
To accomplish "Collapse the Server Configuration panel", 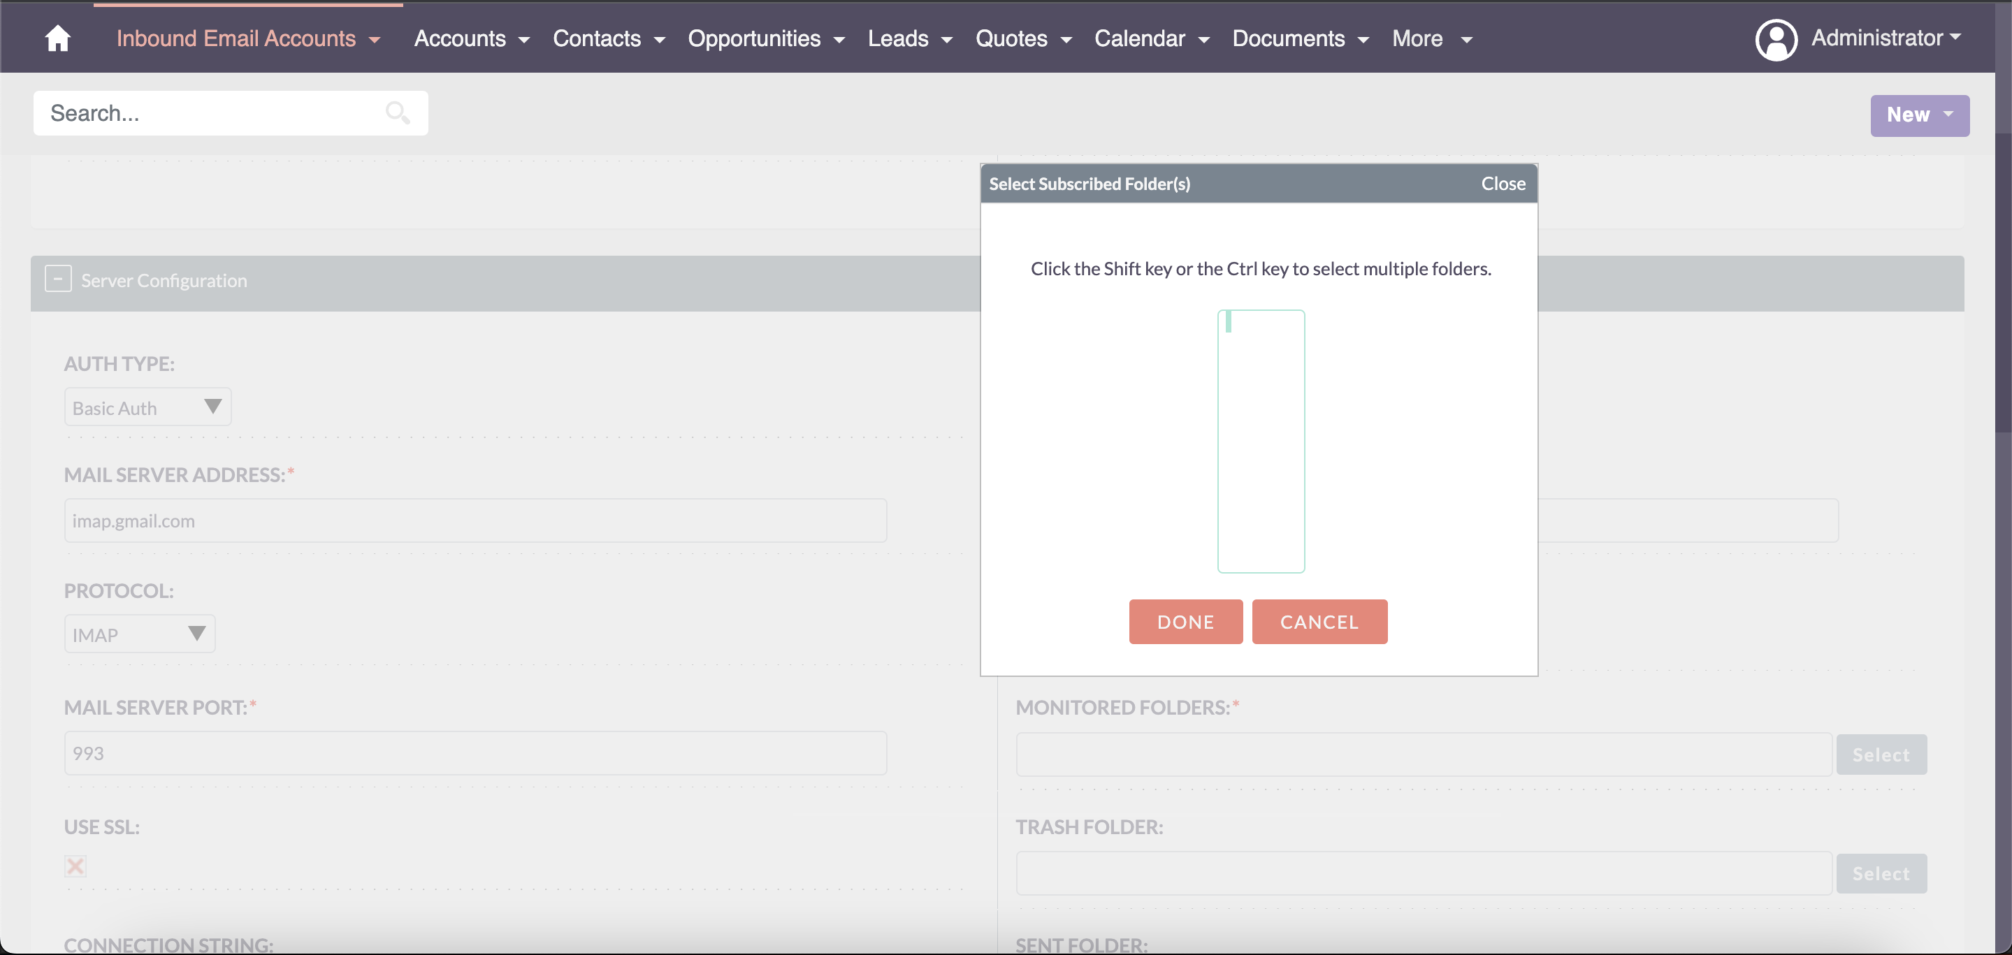I will (58, 279).
